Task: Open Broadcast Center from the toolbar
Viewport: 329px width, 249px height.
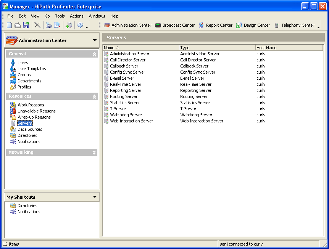Action: click(x=175, y=25)
